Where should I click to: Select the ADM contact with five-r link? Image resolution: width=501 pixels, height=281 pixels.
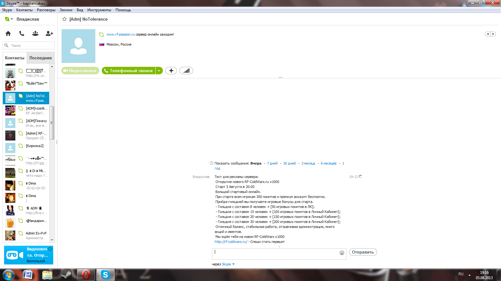coord(26,210)
